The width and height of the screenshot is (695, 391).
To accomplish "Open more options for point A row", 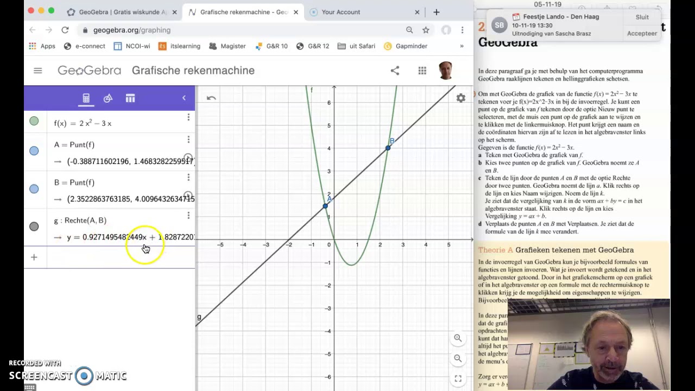I will click(188, 140).
